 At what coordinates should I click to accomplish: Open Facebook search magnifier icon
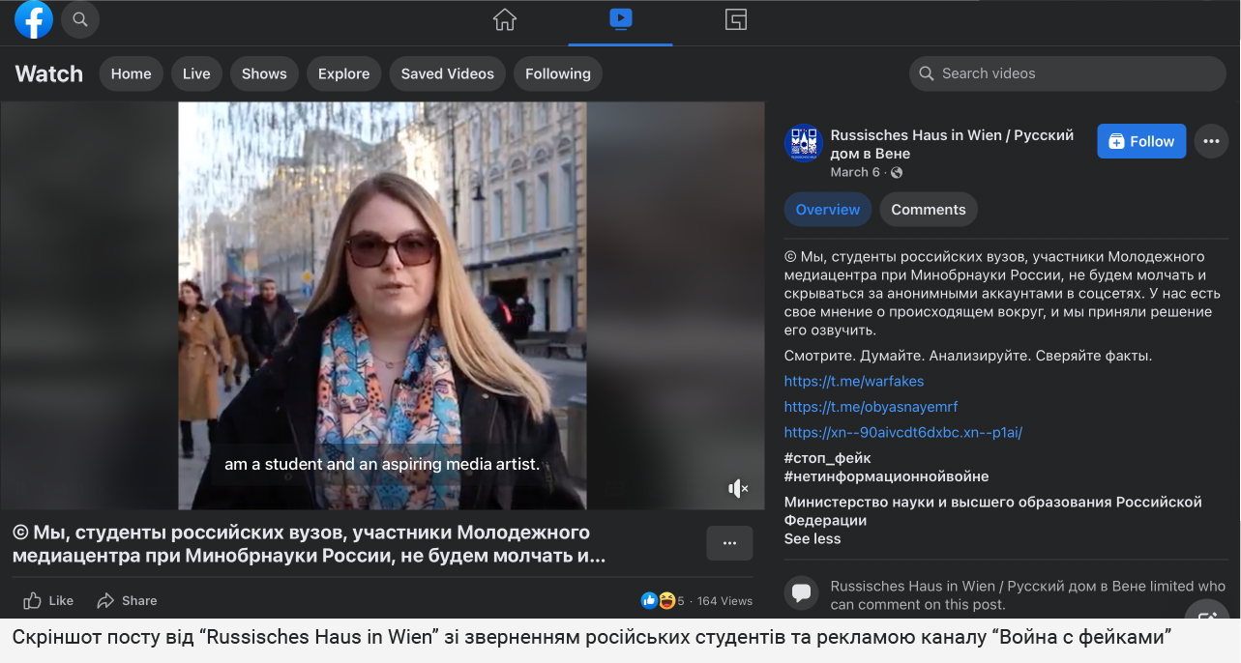tap(80, 19)
